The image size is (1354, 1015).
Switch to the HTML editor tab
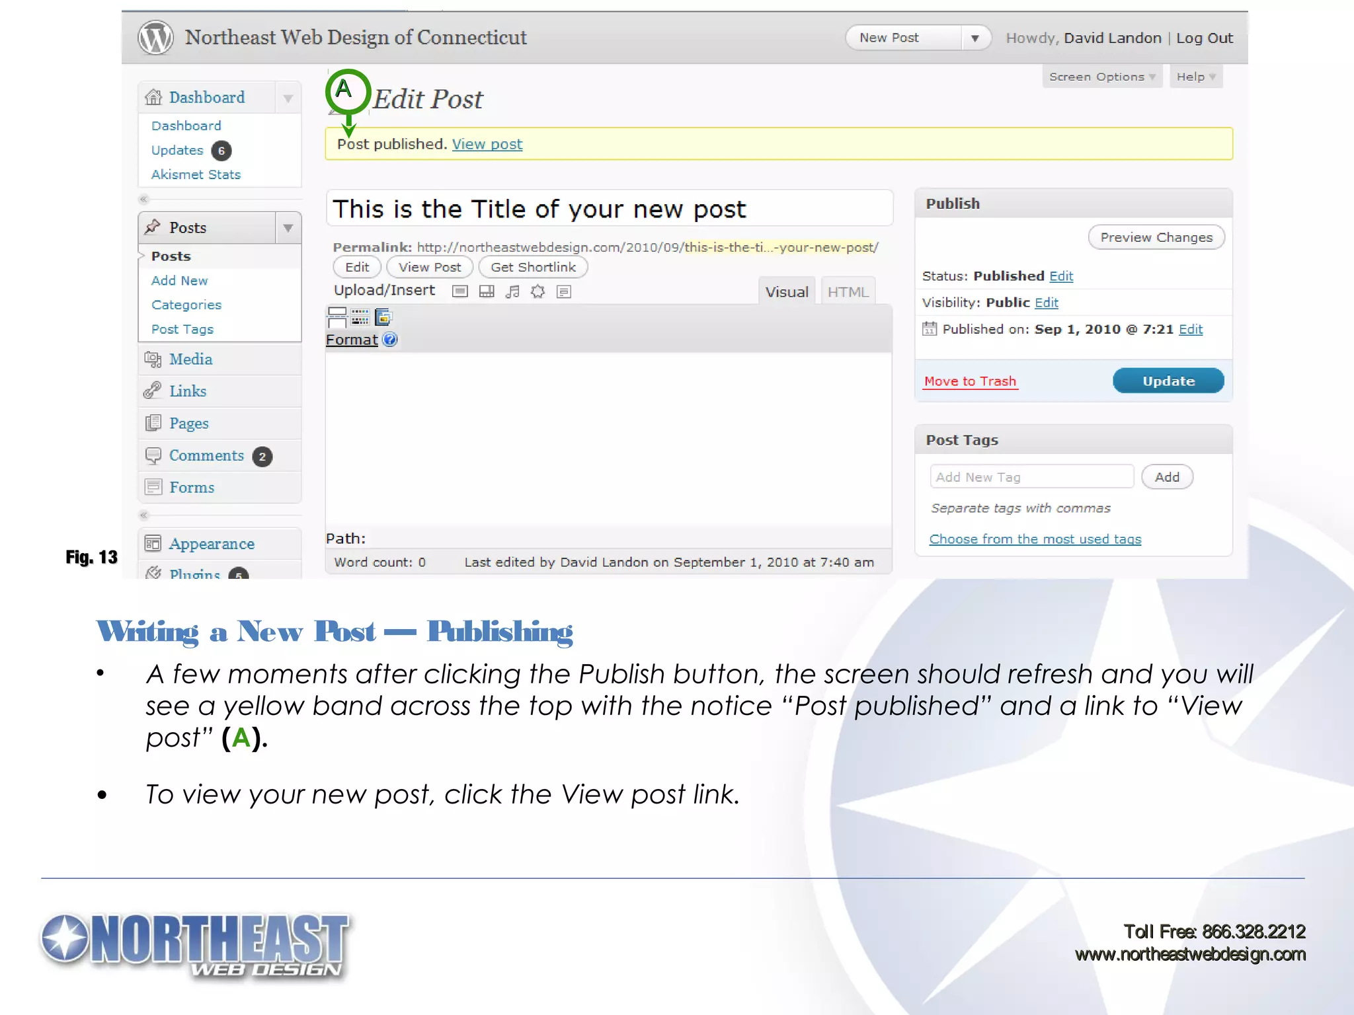click(x=848, y=291)
